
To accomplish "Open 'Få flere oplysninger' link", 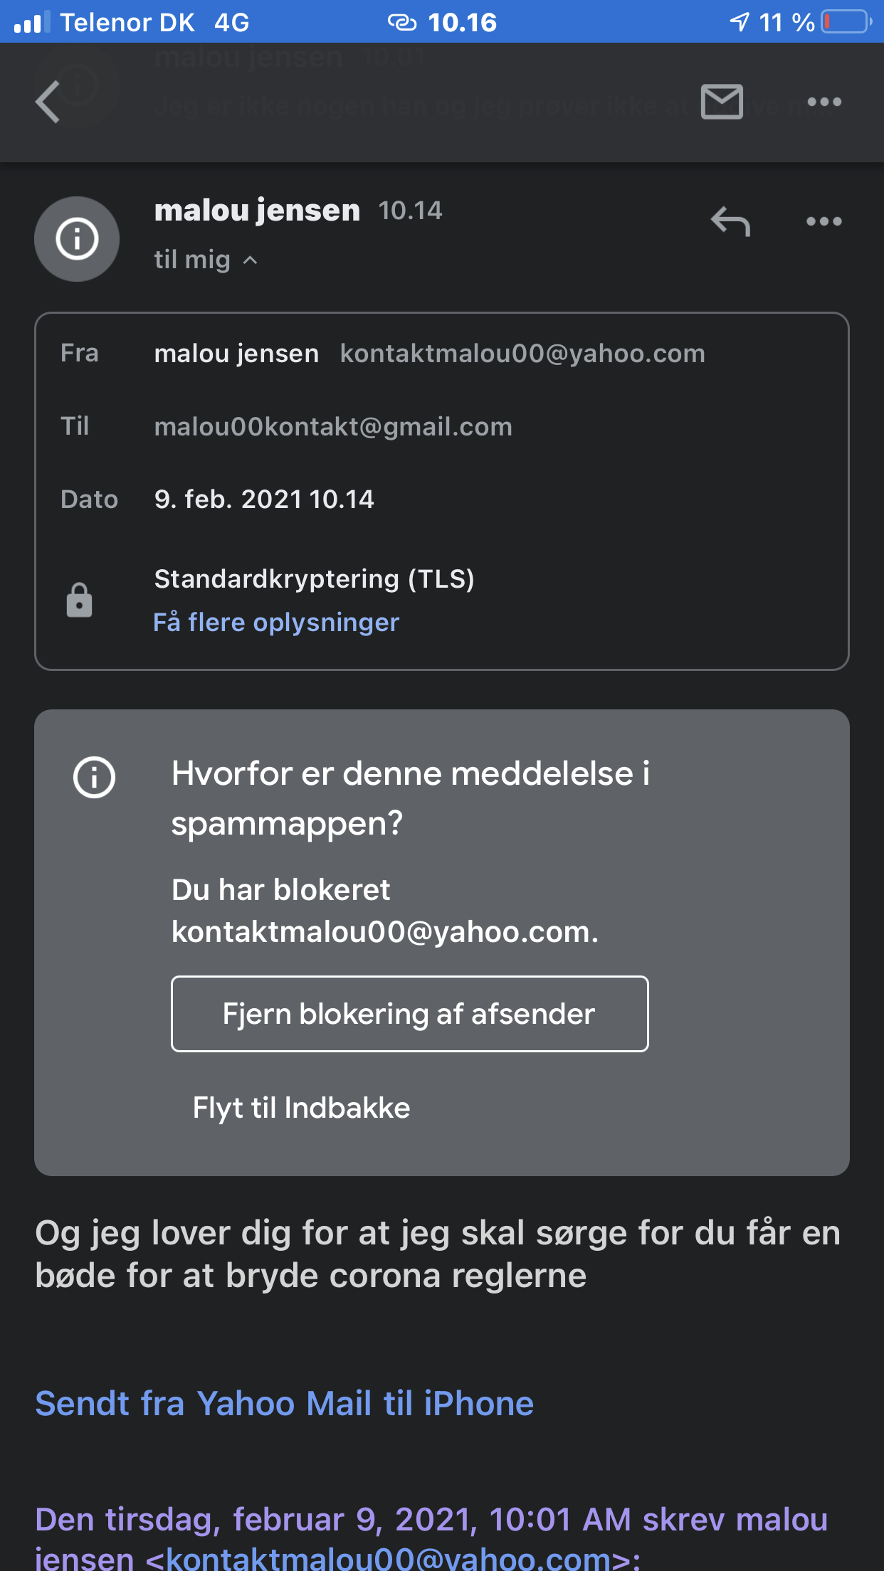I will coord(276,623).
